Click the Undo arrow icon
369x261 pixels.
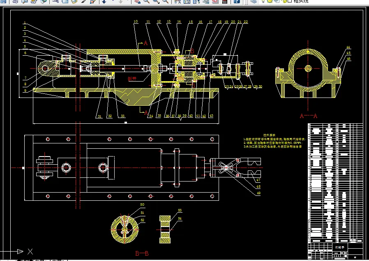pyautogui.click(x=104, y=1)
